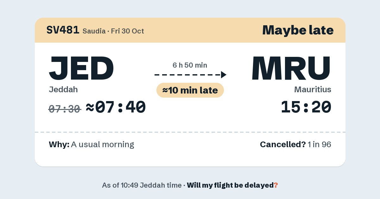The height and width of the screenshot is (199, 380).
Task: Select the JED airport code
Action: click(x=81, y=68)
